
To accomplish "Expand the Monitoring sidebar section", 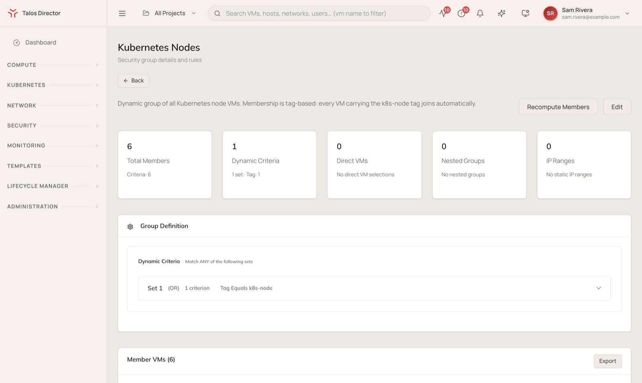I will point(53,146).
